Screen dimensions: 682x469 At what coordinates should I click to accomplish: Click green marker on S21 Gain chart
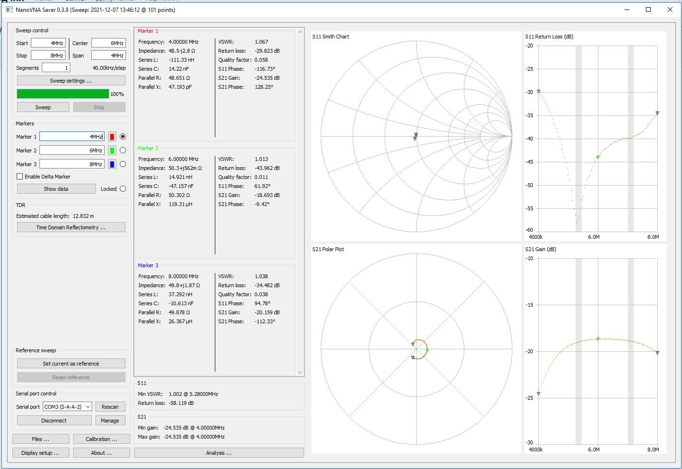(x=598, y=339)
